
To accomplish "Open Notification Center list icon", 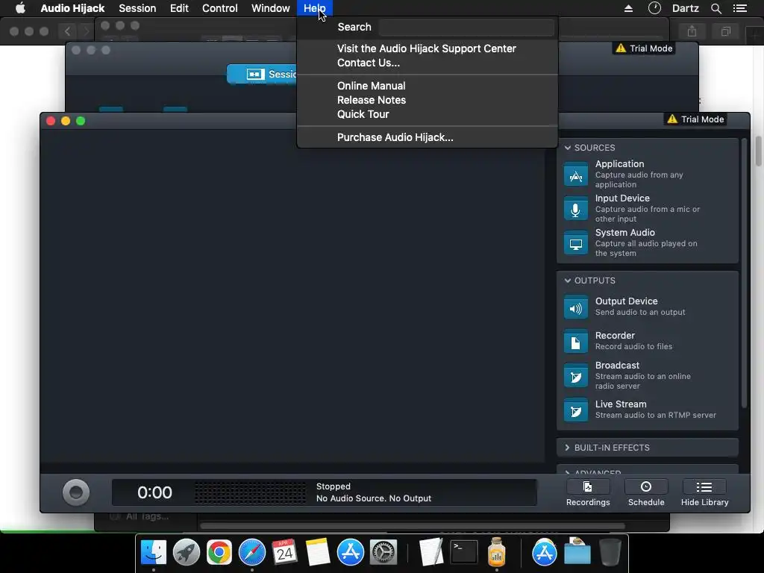I will tap(740, 8).
